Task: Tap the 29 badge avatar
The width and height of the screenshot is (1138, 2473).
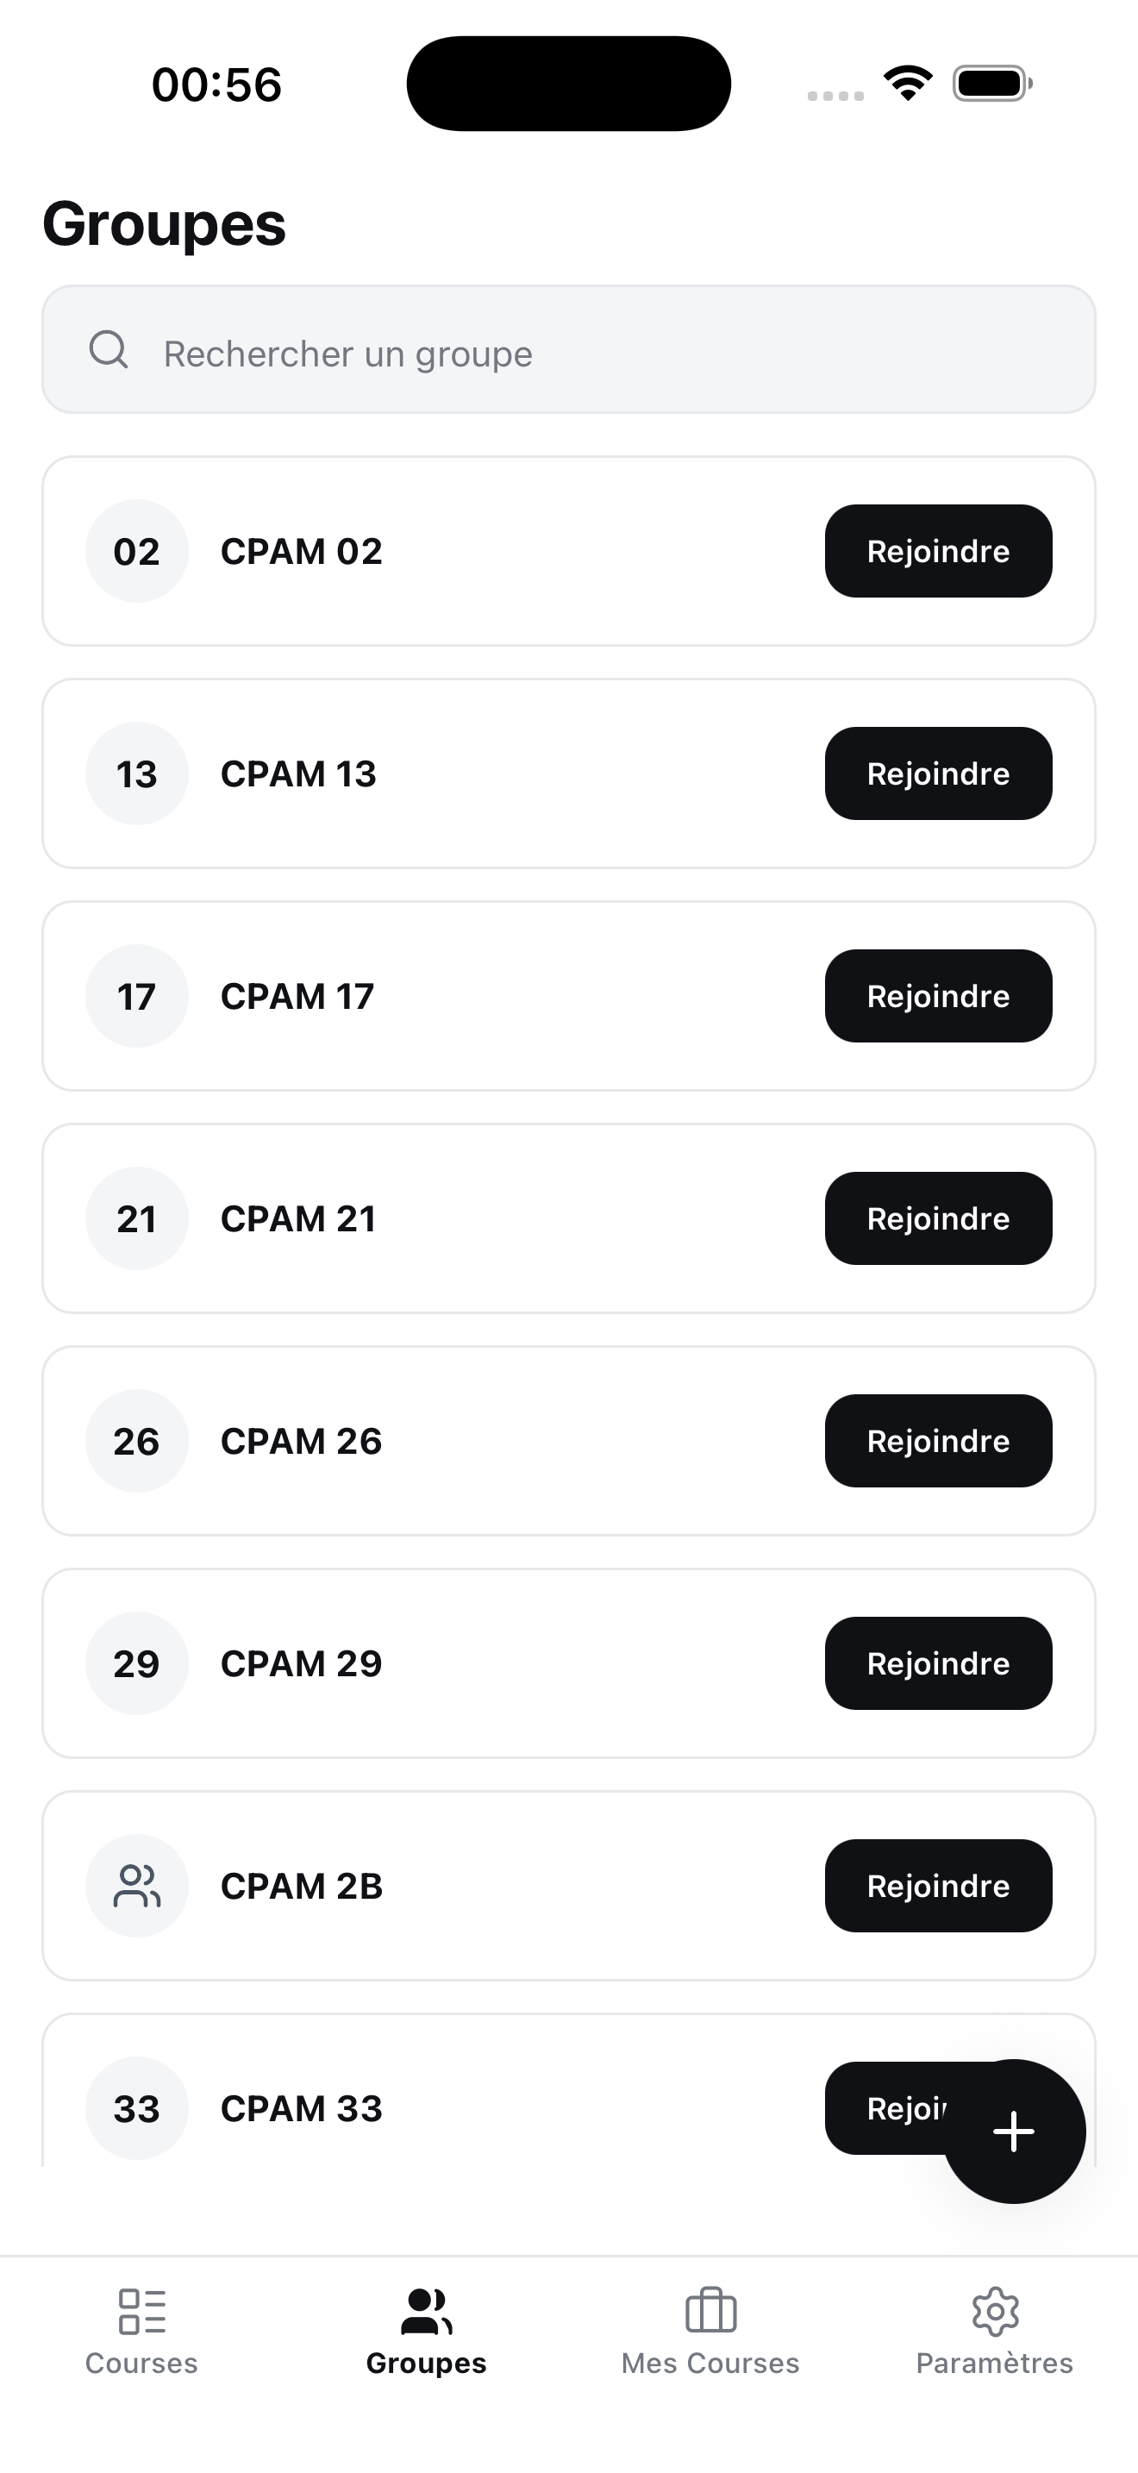Action: click(137, 1662)
